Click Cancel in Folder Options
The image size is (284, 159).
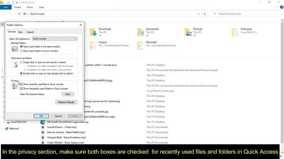[58, 116]
